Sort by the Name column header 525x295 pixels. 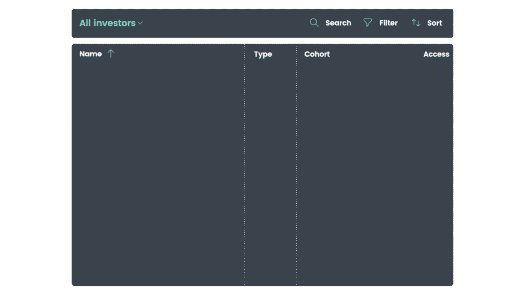coord(90,54)
